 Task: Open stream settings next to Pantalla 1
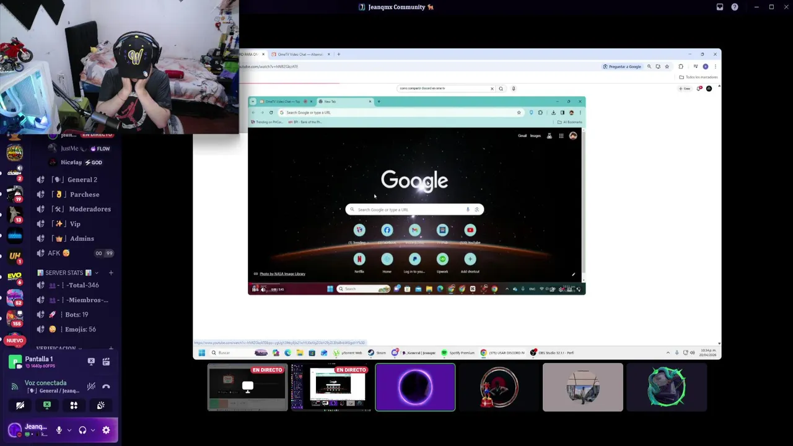106,362
